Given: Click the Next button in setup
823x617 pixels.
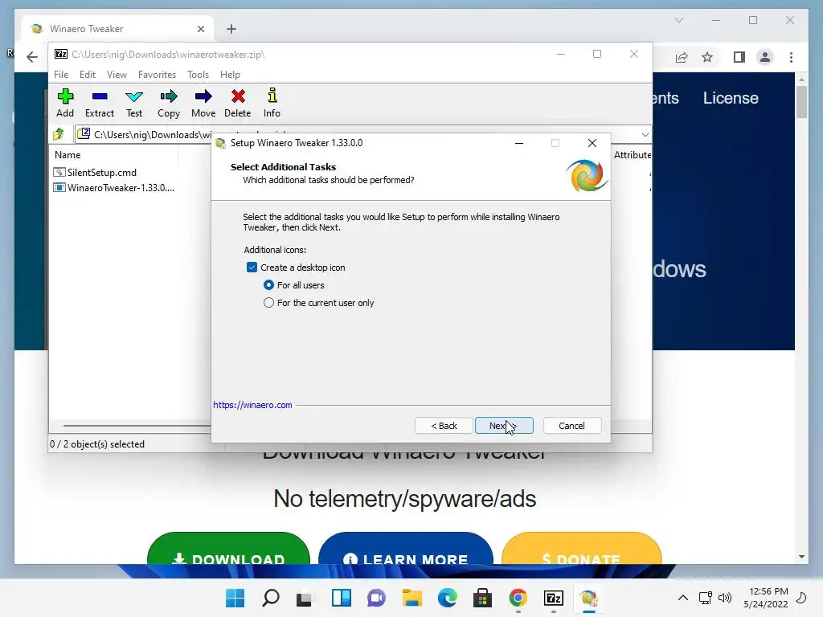Looking at the screenshot, I should click(504, 426).
